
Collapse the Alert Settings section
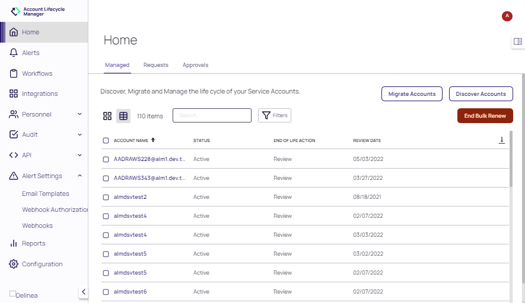79,176
